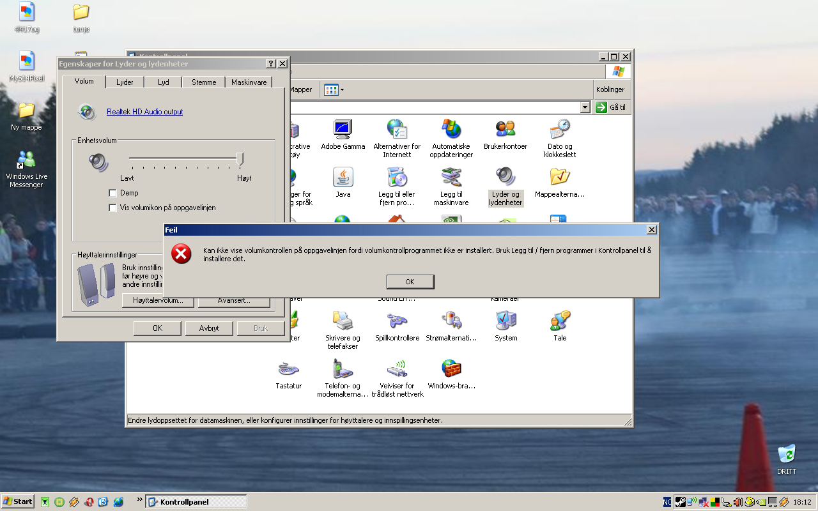Switch to the Maskinvare tab

coord(249,82)
